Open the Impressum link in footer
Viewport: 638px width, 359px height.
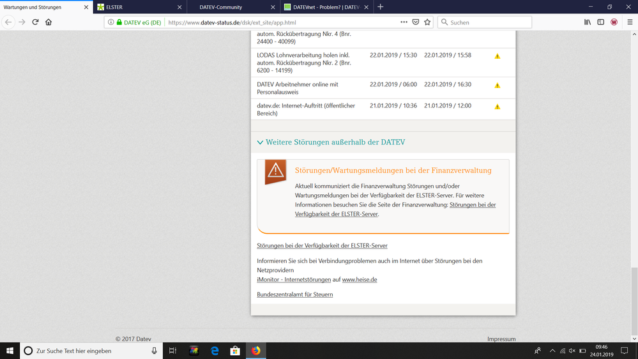click(501, 339)
